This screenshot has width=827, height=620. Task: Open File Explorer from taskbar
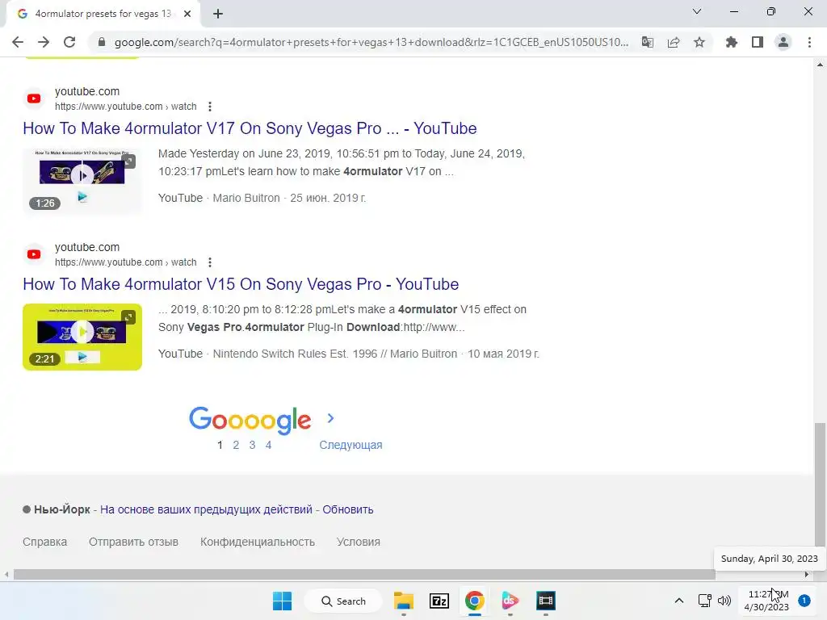[404, 601]
